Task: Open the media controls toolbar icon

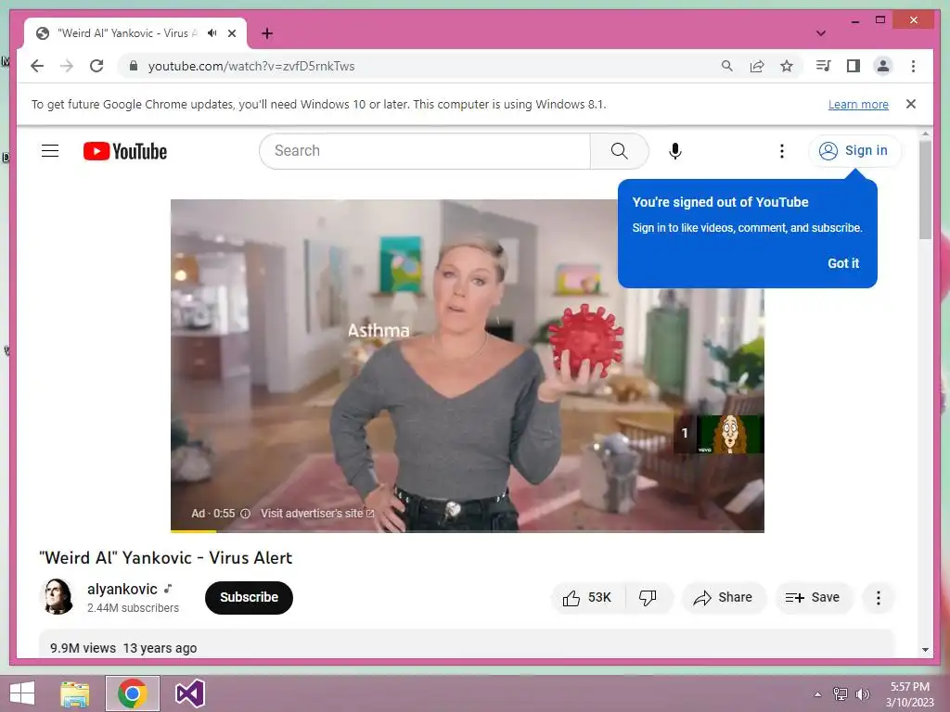Action: 823,66
